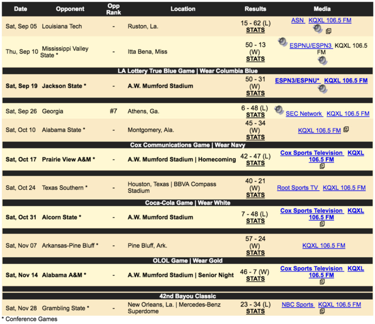Screen dimensions: 375x324
Task: Click the Opp Rank column header
Action: click(x=113, y=9)
